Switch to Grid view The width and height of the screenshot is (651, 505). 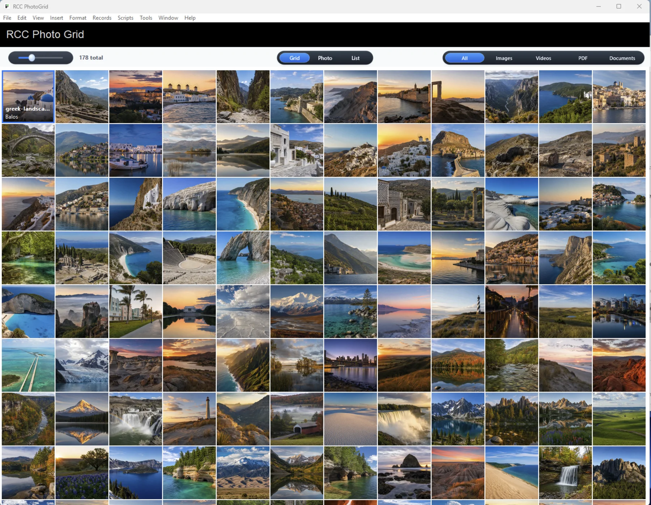(x=294, y=58)
